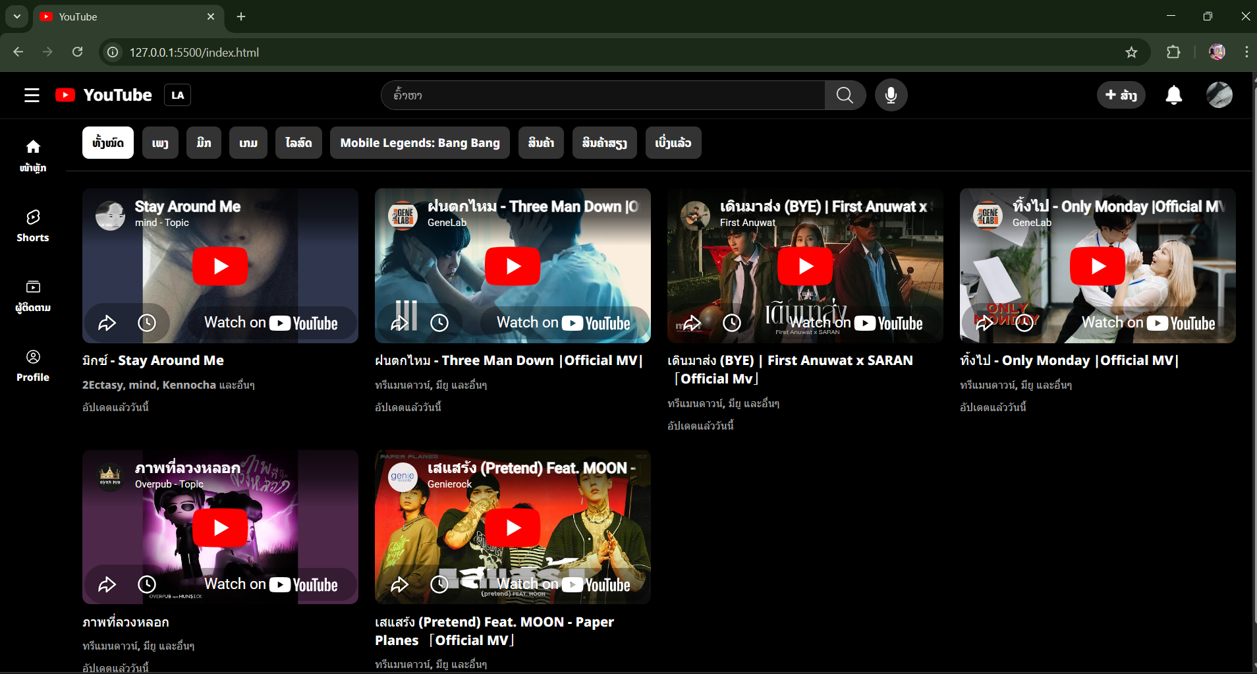Share the First Anuwat x SARAN video
The image size is (1257, 674).
692,323
